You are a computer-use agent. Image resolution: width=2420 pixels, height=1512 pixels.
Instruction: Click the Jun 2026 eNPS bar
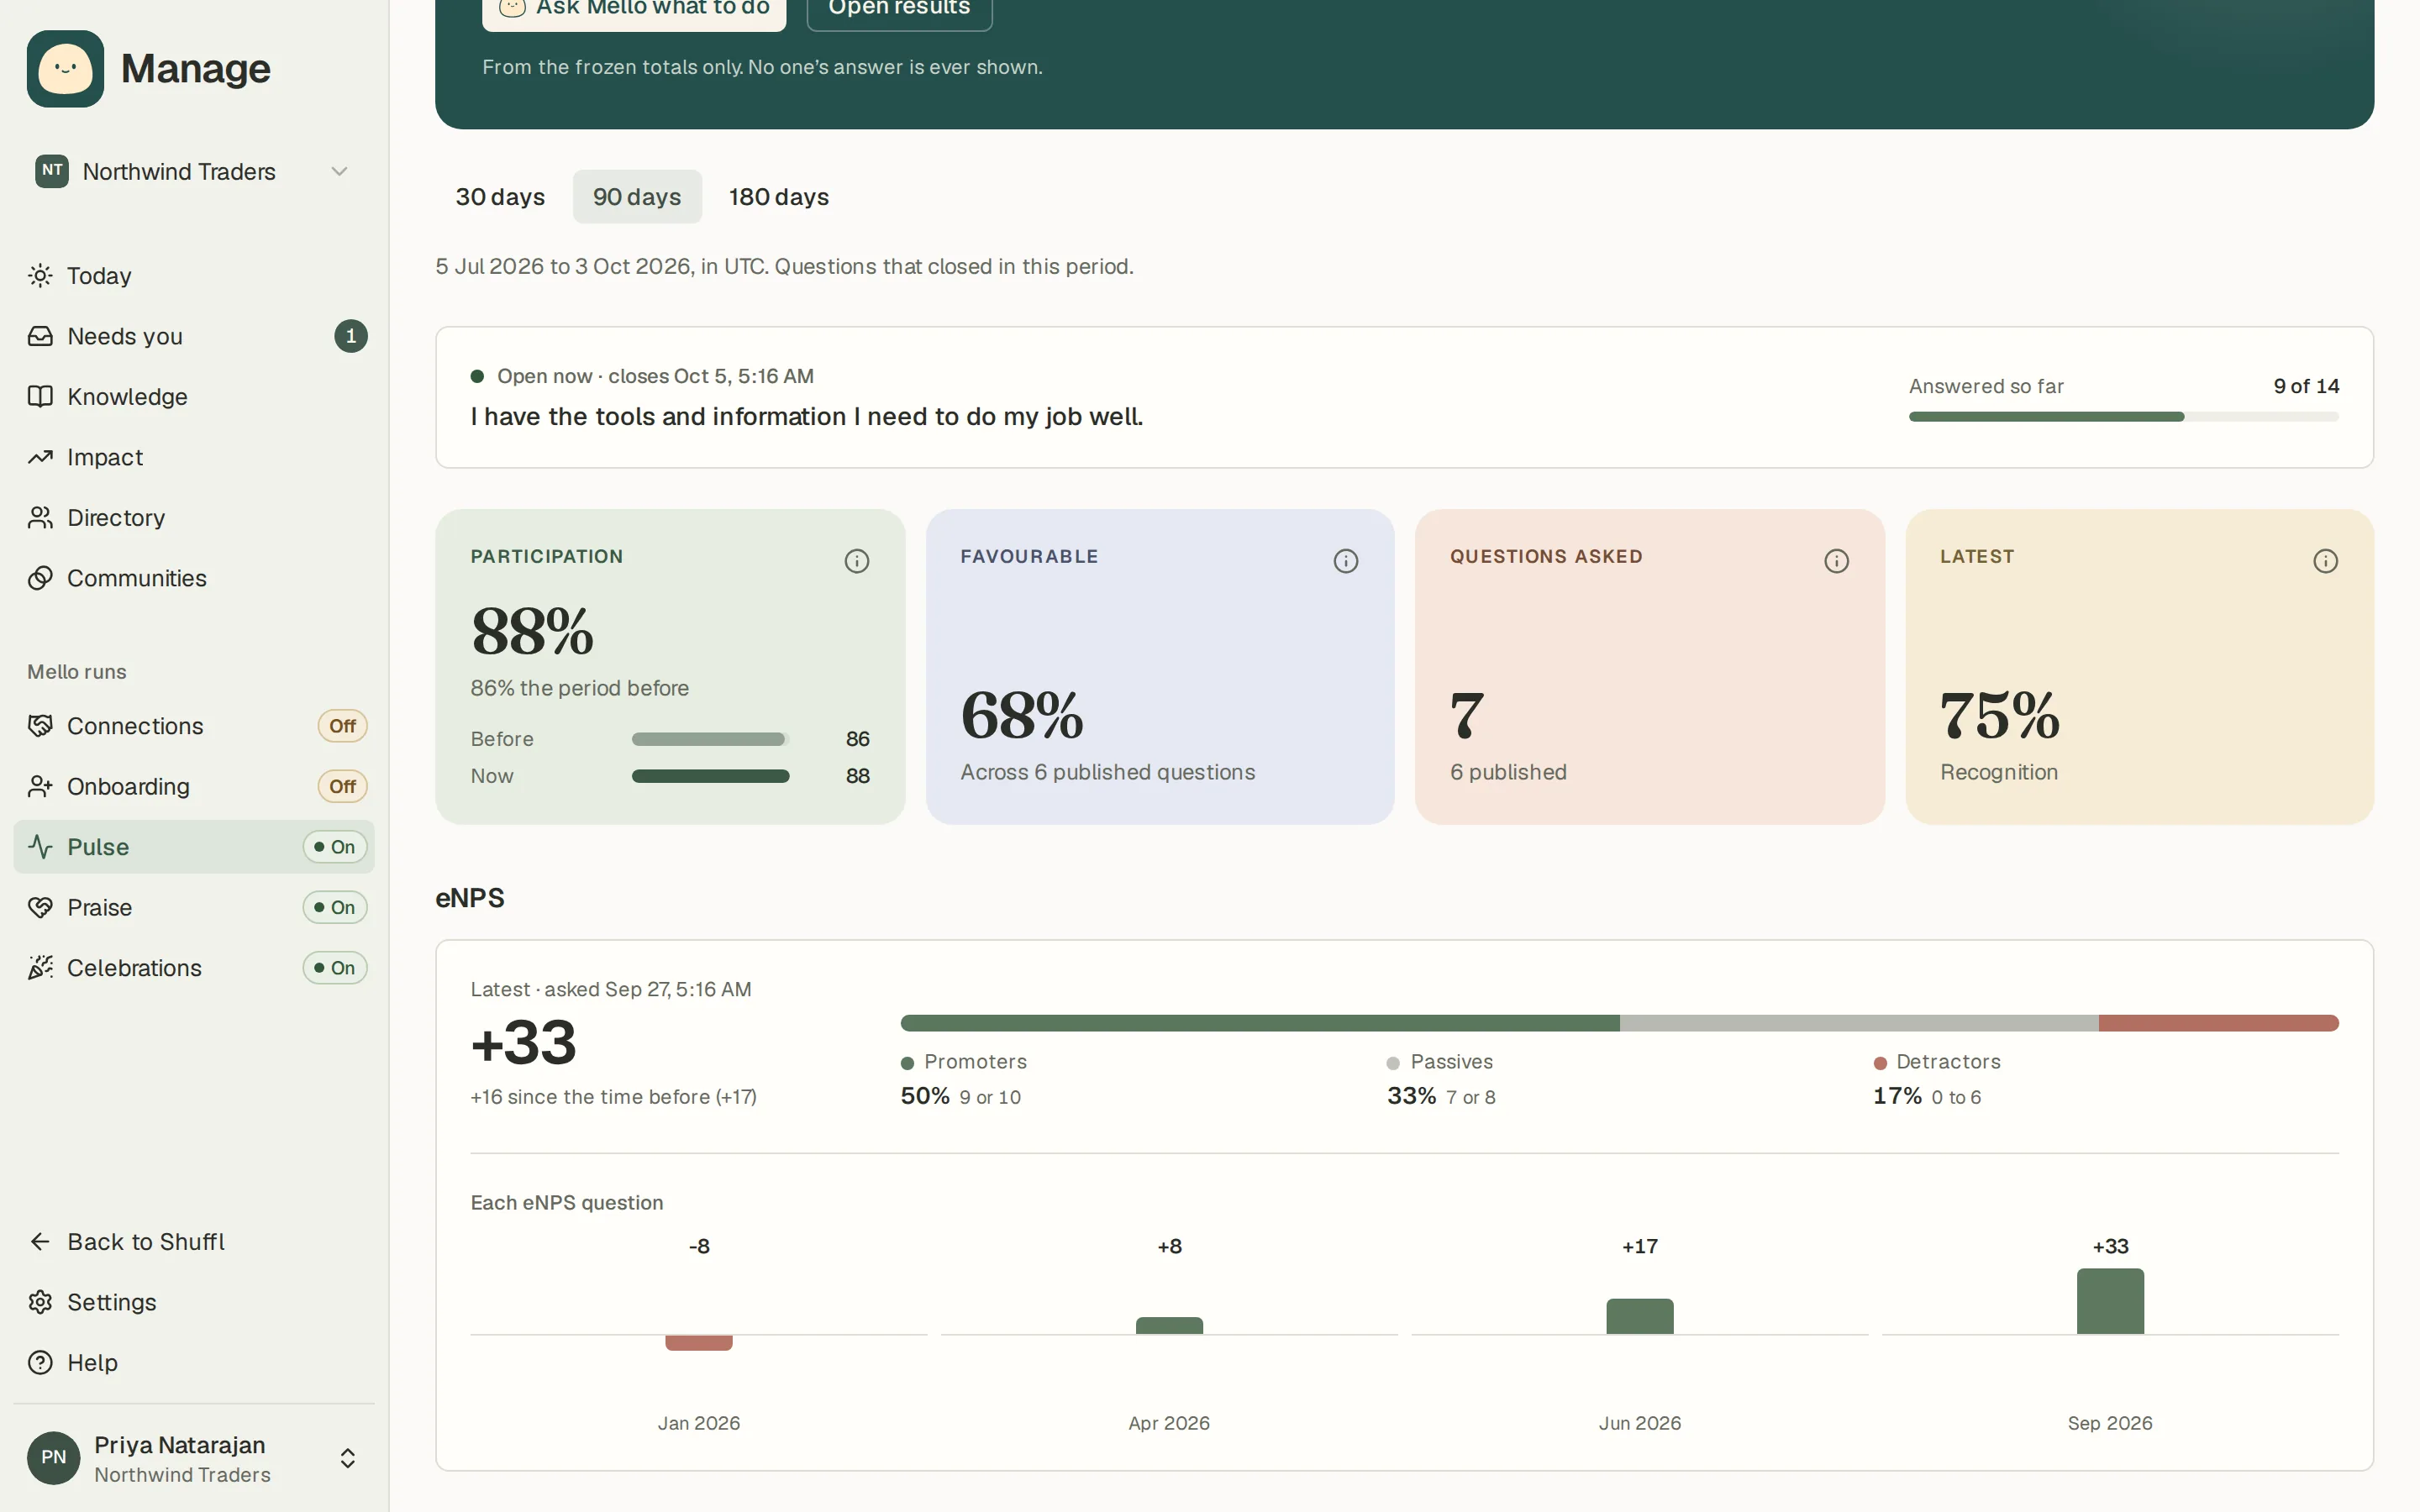point(1640,1316)
